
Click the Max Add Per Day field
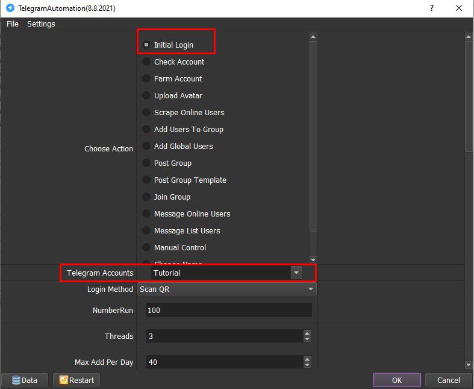pos(224,362)
